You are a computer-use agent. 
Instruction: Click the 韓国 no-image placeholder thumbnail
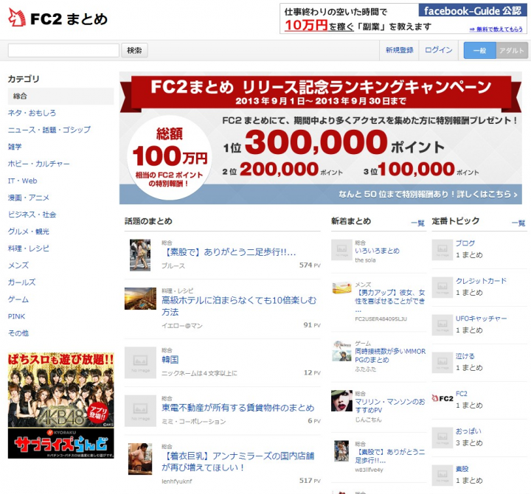click(140, 362)
